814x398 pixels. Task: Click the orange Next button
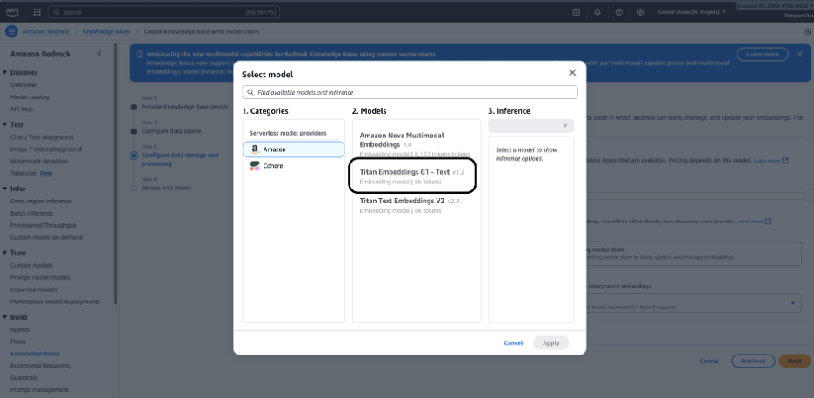coord(794,361)
